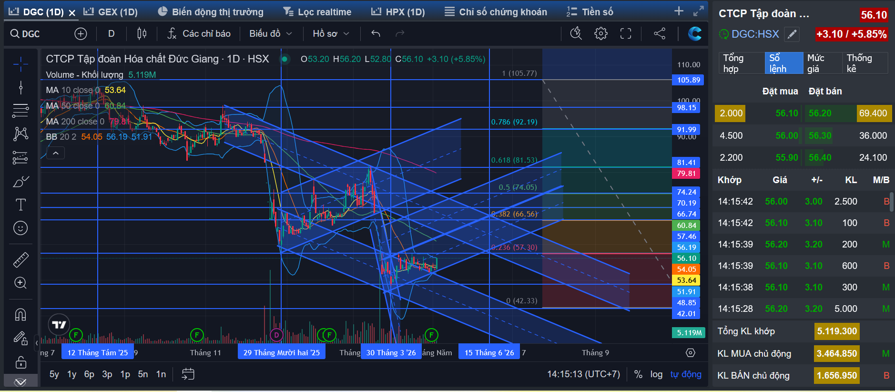
Task: Open the Lọc realtime tab
Action: coord(317,12)
